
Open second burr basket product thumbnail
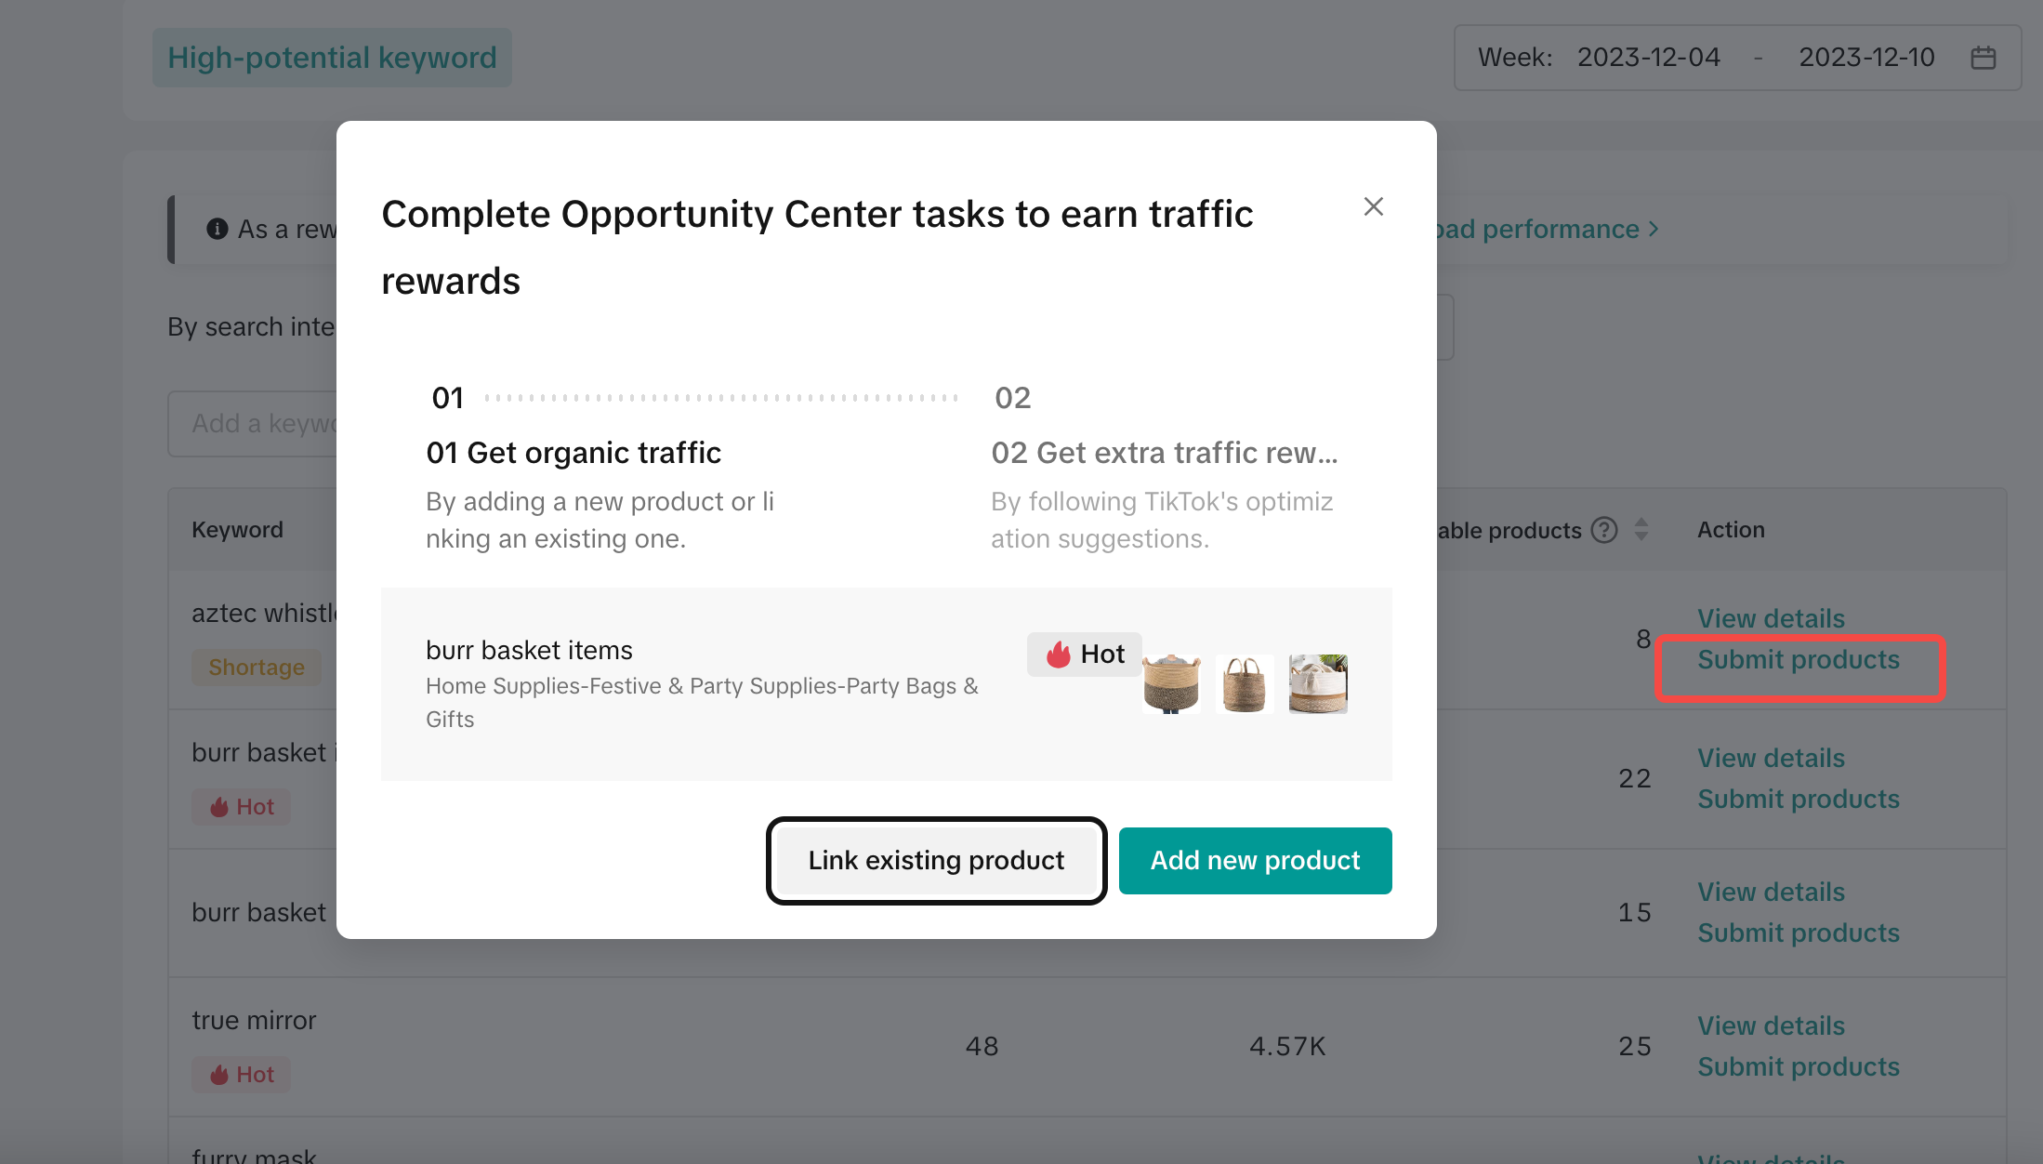coord(1245,683)
